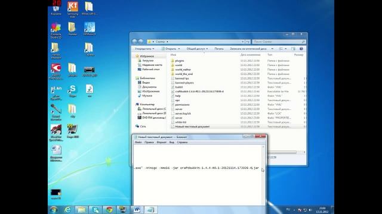This screenshot has height=214, width=382.
Task: Select the microphone Sound Recorder desktop shortcut
Action: 56,112
